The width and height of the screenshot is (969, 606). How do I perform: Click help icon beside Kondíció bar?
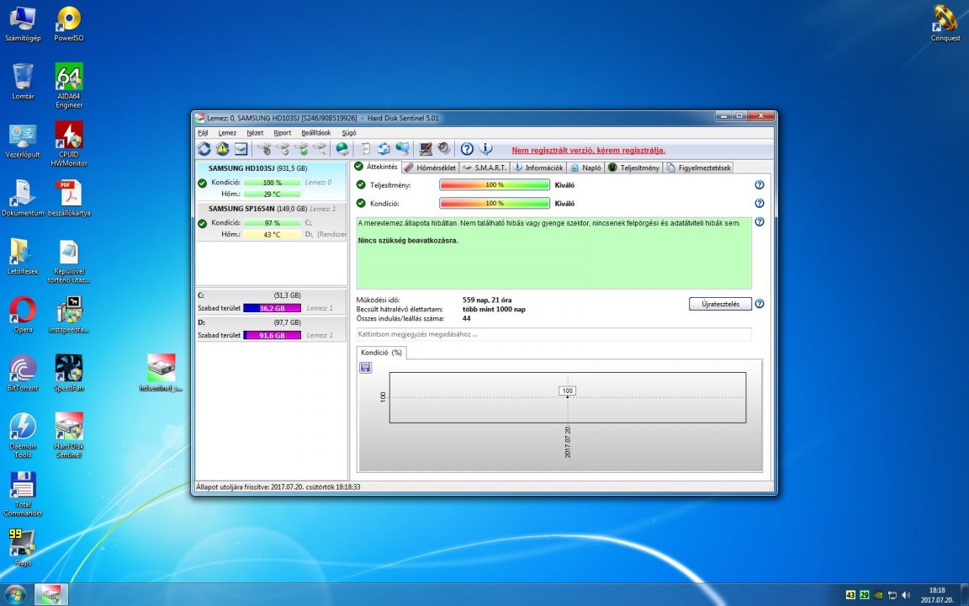tap(760, 204)
